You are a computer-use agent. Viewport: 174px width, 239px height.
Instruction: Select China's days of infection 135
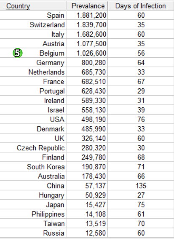(x=141, y=186)
